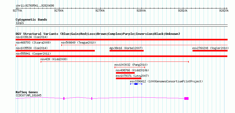The width and height of the screenshot is (235, 113).
Task: Click the nsv439 thin red line
Action: point(115,62)
